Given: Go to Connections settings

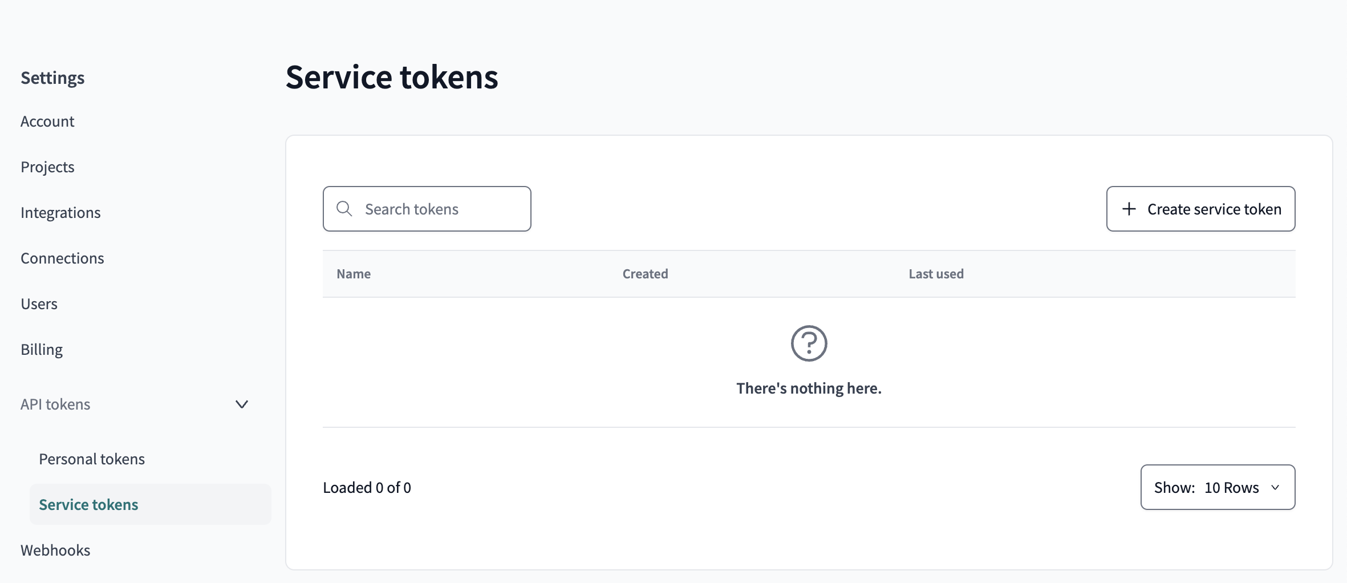Looking at the screenshot, I should (x=62, y=258).
